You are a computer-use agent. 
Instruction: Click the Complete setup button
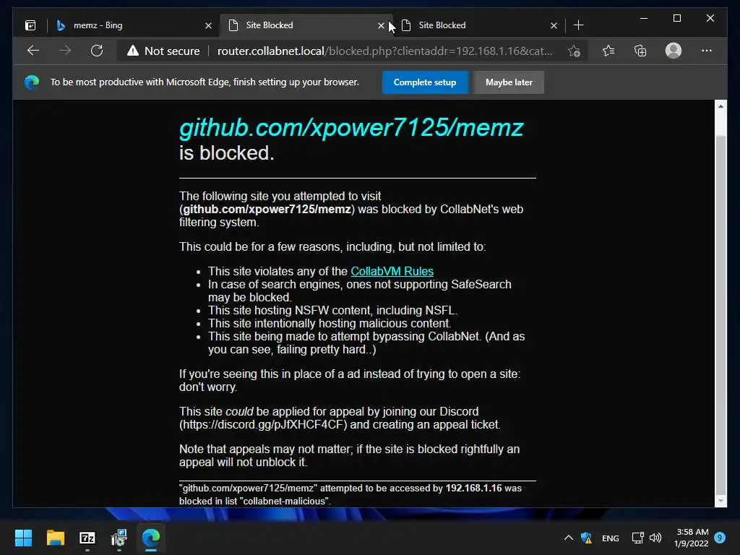pos(425,82)
